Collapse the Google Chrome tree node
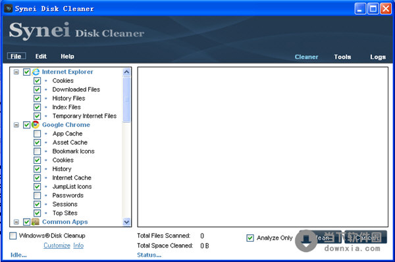395x262 pixels. click(x=16, y=125)
